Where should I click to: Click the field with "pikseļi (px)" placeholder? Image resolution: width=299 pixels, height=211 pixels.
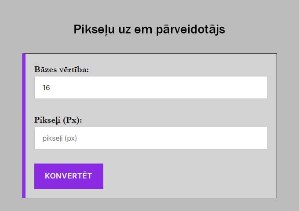pyautogui.click(x=151, y=138)
